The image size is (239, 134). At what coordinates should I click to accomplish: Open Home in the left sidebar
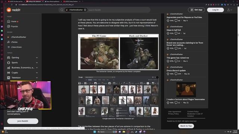point(13,22)
